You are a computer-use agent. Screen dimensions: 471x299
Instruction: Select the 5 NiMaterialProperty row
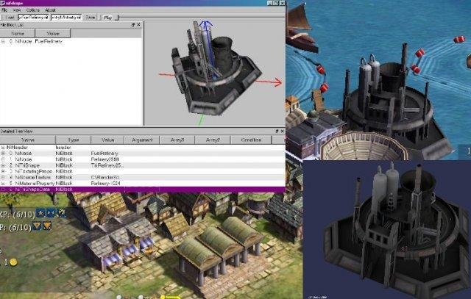point(142,183)
